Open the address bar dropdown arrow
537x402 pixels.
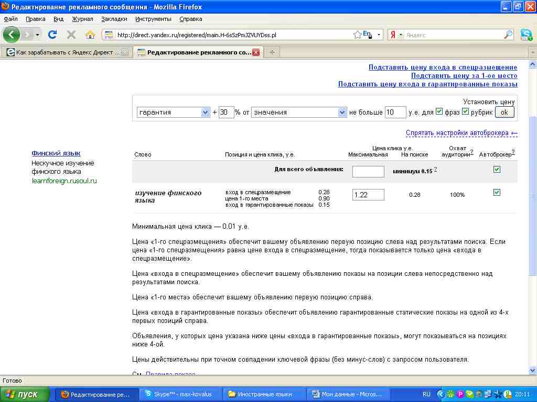tap(379, 35)
